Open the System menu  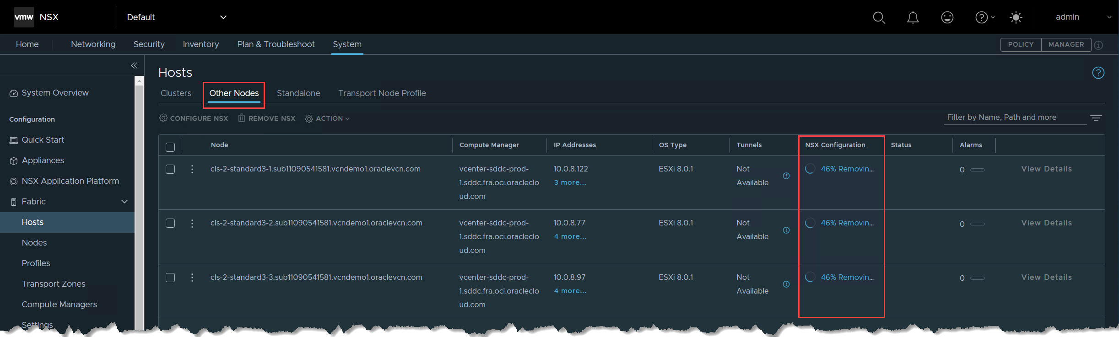[x=347, y=44]
